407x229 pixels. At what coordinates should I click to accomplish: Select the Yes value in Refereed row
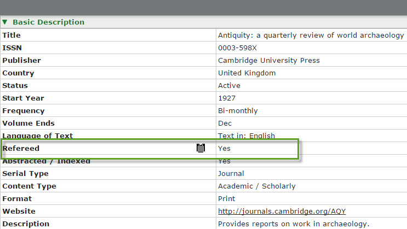pos(224,149)
